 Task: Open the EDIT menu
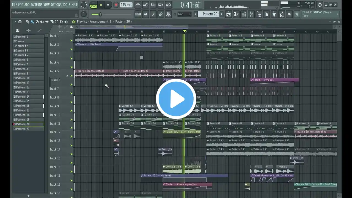21,5
